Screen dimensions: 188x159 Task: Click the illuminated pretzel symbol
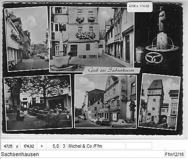click(x=154, y=58)
